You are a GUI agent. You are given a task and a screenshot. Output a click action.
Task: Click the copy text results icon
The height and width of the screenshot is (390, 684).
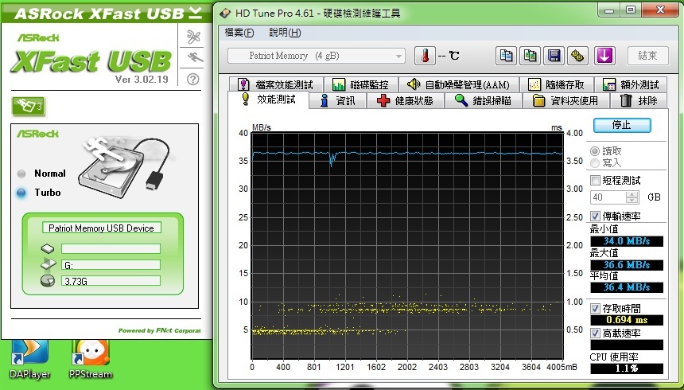point(506,56)
